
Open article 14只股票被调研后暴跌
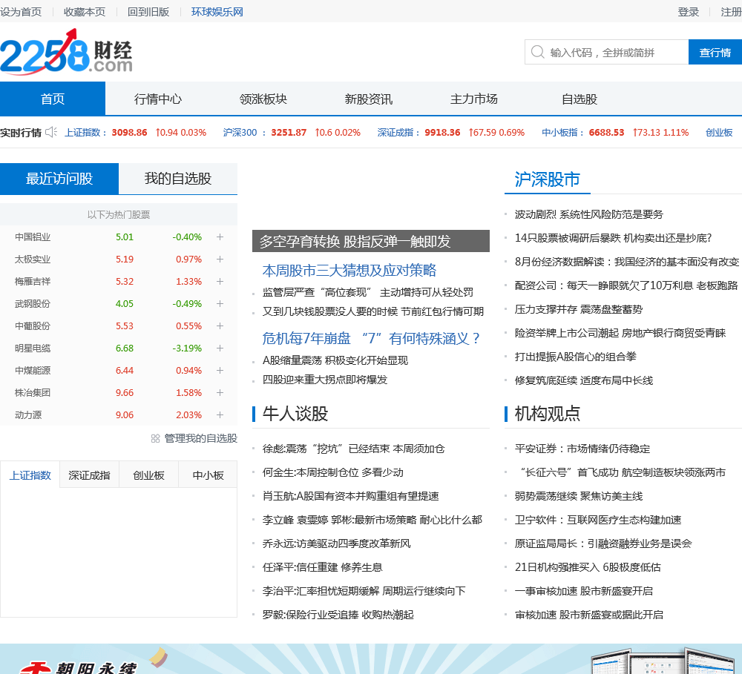(614, 238)
